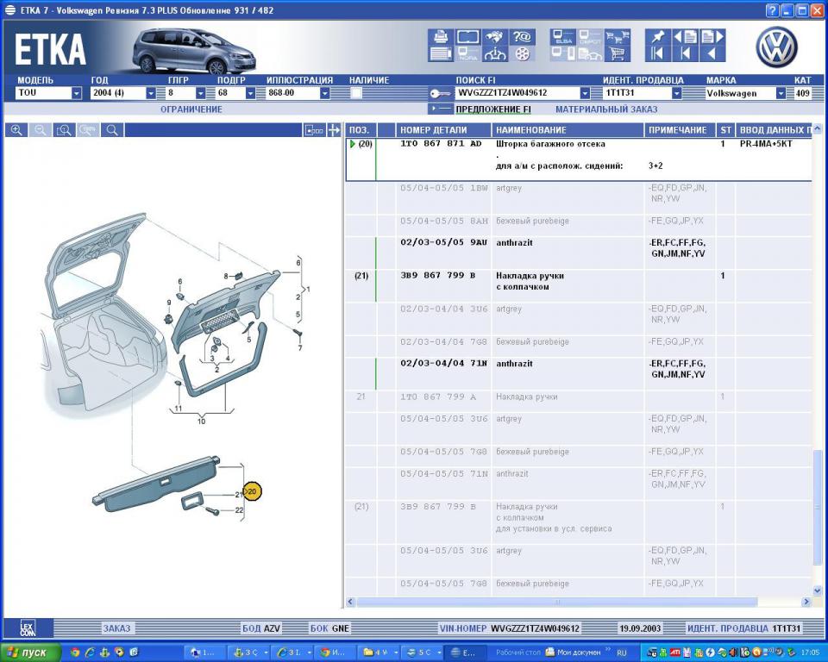828x662 pixels.
Task: Click the plain back arrow icon
Action: point(712,53)
